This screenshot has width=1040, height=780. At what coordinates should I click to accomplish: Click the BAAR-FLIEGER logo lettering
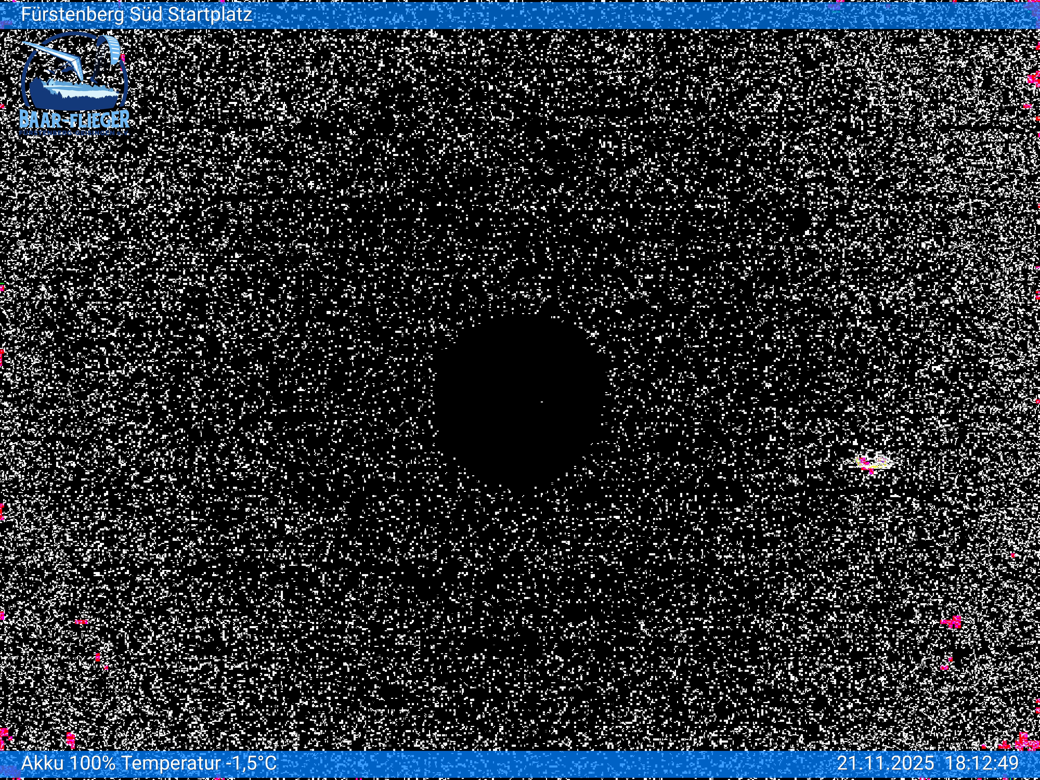pyautogui.click(x=74, y=119)
